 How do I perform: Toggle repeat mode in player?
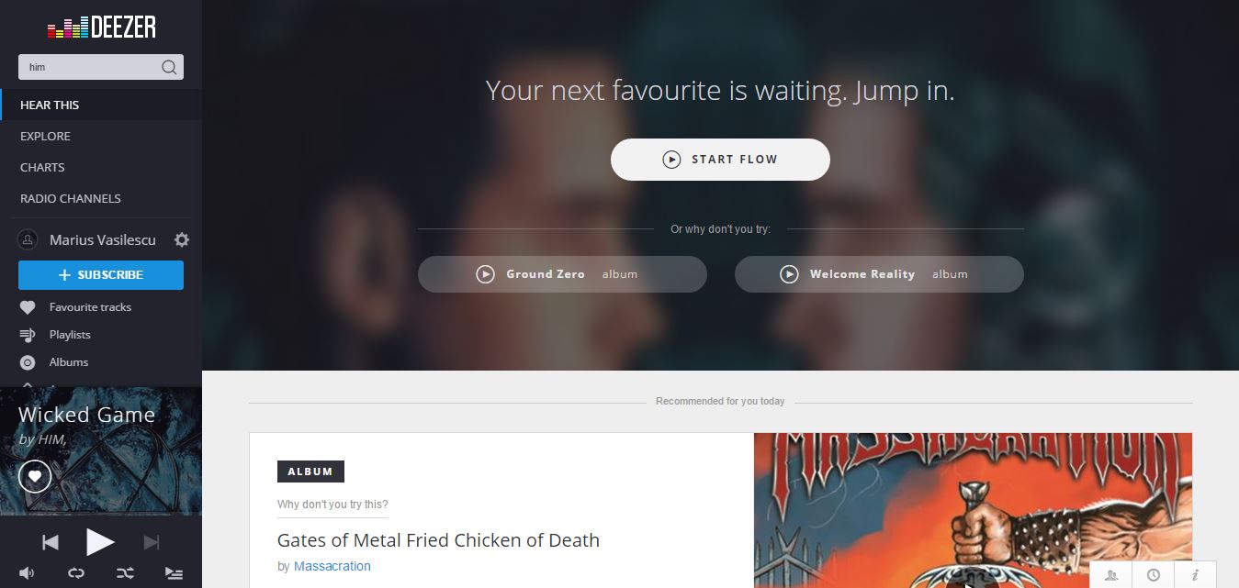click(x=76, y=572)
